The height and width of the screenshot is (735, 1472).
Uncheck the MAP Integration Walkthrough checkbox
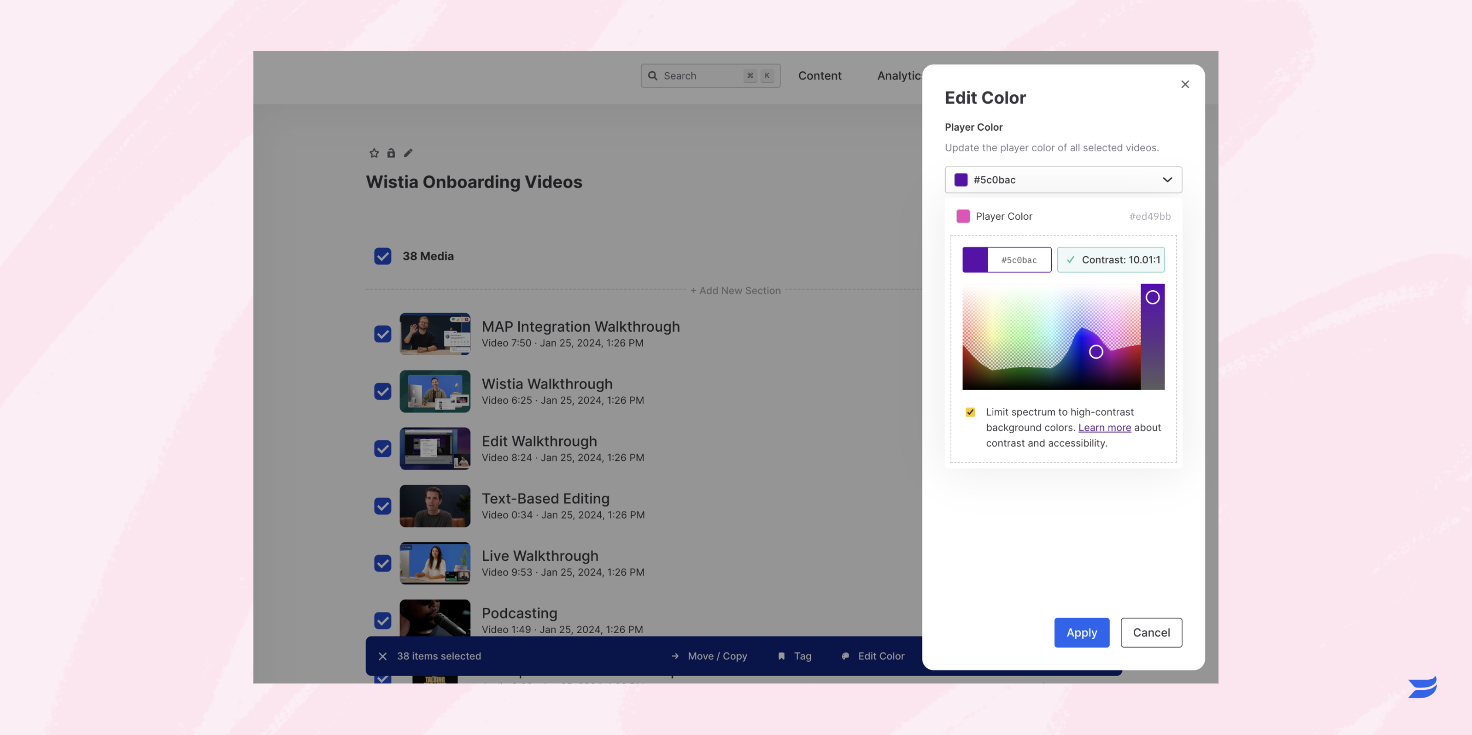[383, 334]
